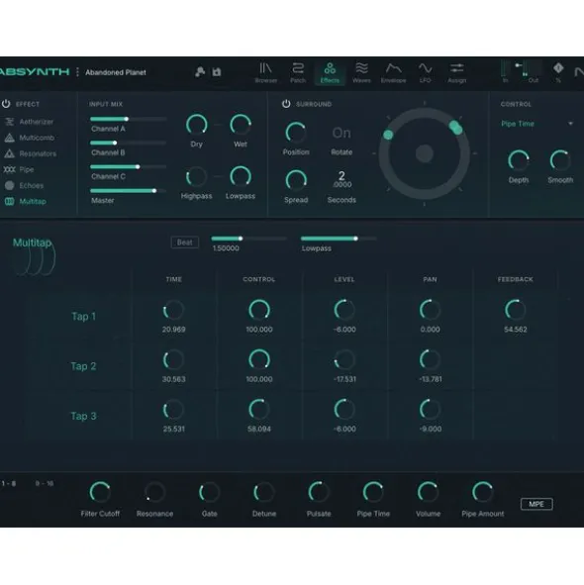This screenshot has height=585, width=584.
Task: Adjust the Multitap Lowpass slider
Action: click(x=339, y=239)
